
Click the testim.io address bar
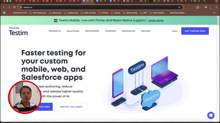(x=100, y=7)
